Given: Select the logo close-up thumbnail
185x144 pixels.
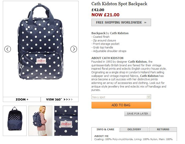Looking at the screenshot, I should [66, 121].
